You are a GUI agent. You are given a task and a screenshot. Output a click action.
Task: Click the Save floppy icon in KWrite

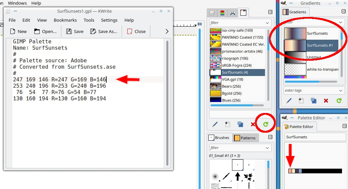click(69, 31)
